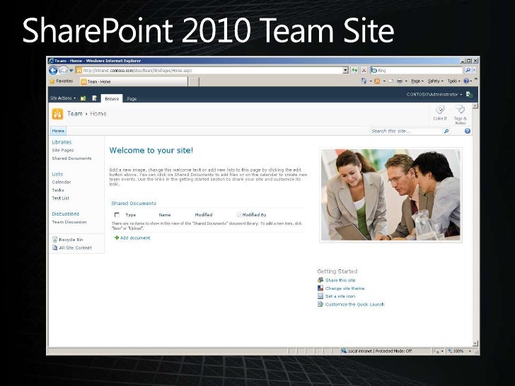Click the RSS feeds toolbar icon

click(x=377, y=81)
